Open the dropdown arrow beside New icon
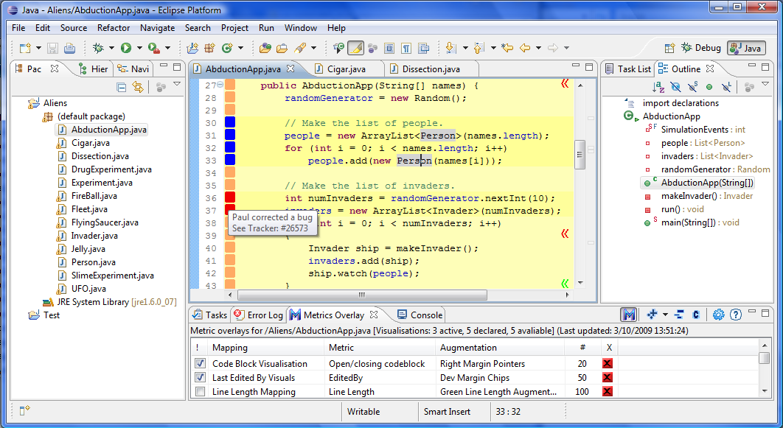 [x=38, y=48]
